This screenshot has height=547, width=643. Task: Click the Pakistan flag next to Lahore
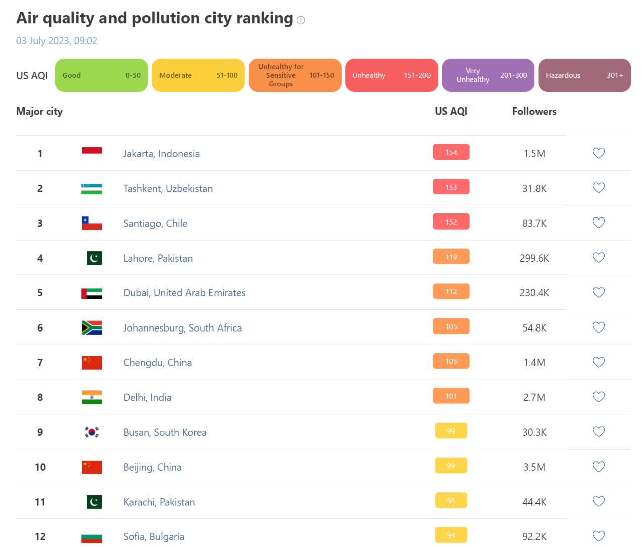tap(91, 257)
